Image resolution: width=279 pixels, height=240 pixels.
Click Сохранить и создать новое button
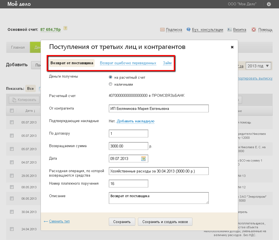click(165, 222)
